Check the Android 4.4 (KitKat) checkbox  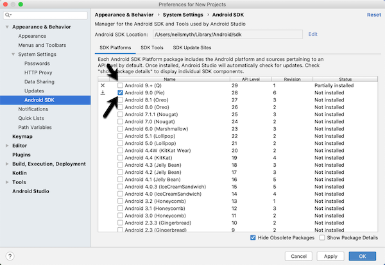click(120, 158)
